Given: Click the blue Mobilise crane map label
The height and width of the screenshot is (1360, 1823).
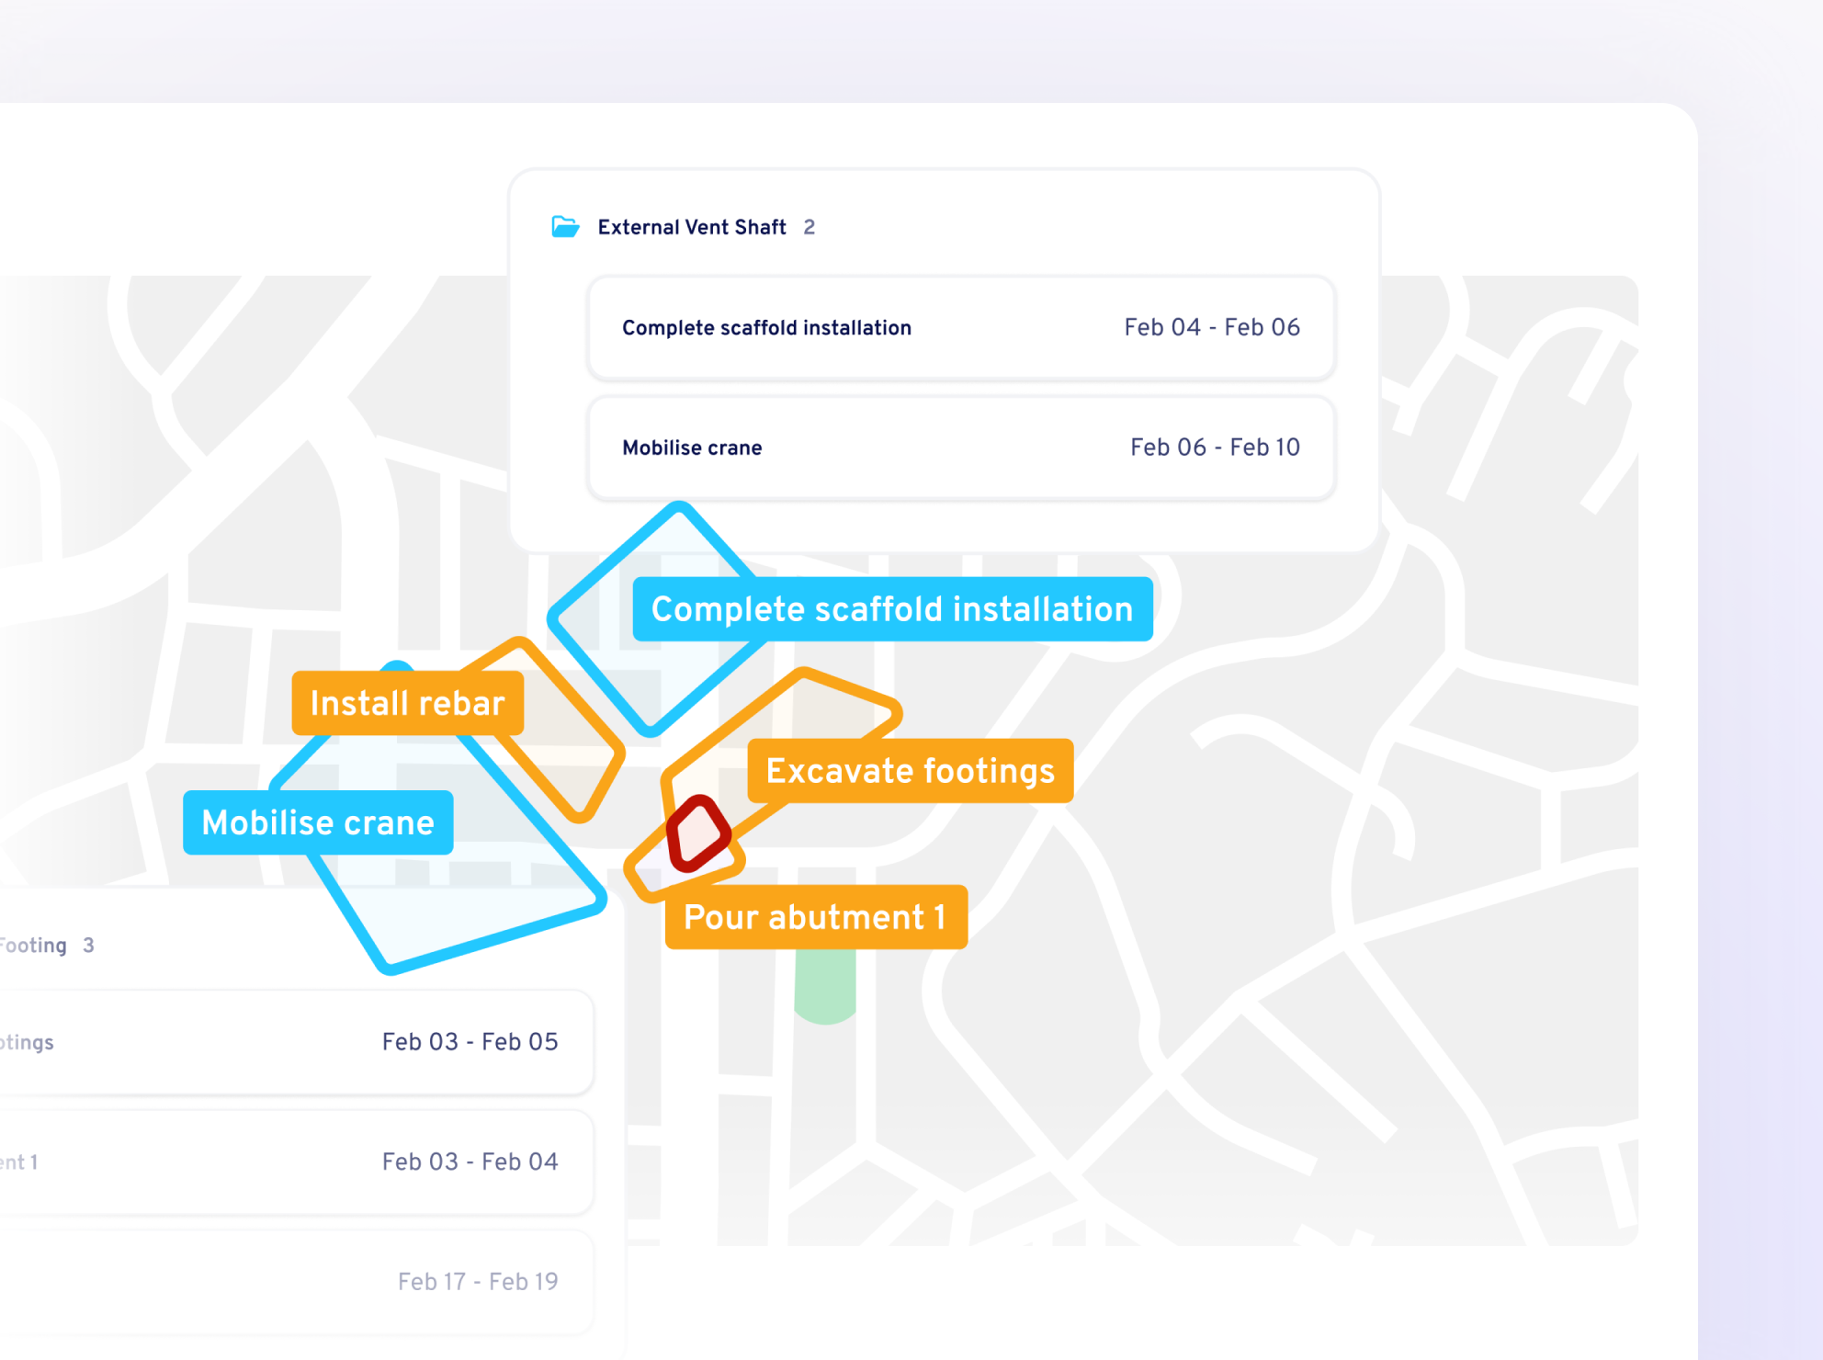Looking at the screenshot, I should [x=318, y=823].
